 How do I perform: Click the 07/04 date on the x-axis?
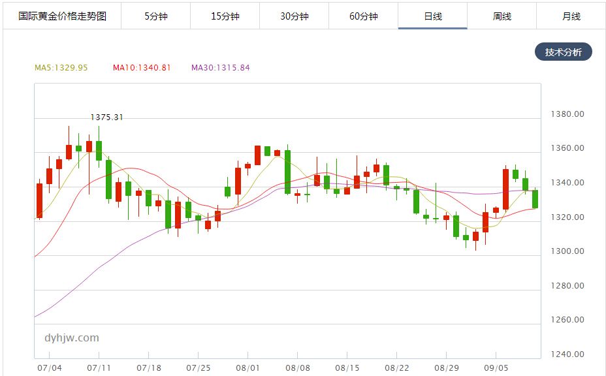(50, 368)
